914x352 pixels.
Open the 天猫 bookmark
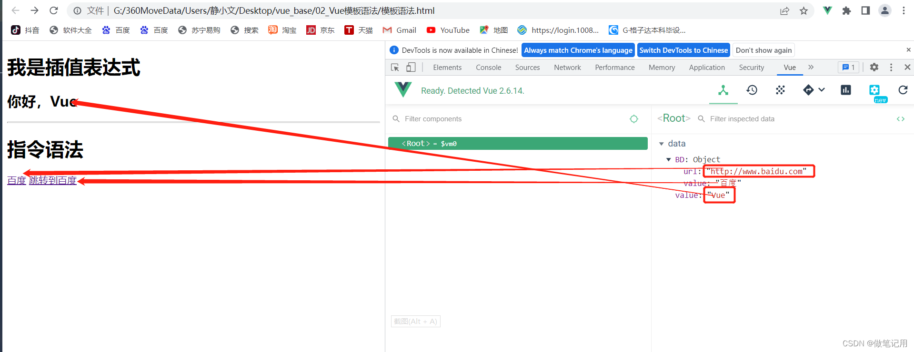point(359,30)
